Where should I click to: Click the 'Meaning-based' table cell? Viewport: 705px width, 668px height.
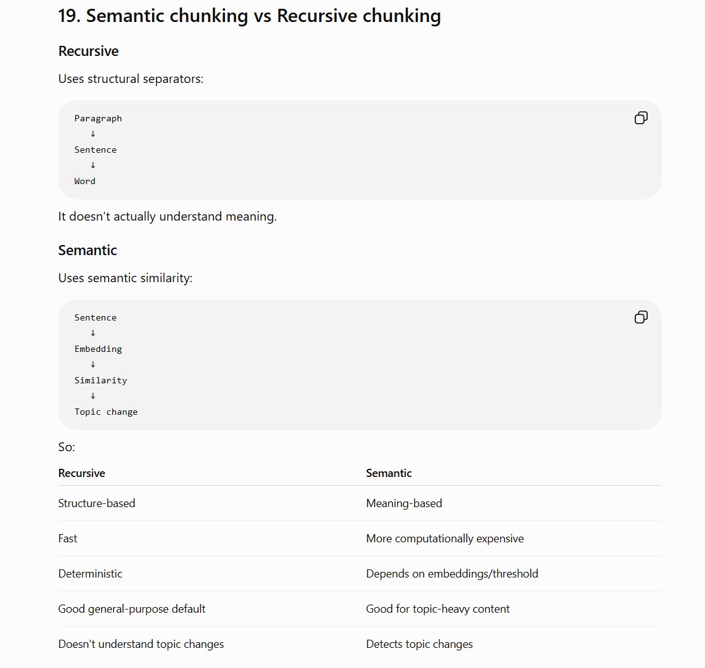[404, 503]
